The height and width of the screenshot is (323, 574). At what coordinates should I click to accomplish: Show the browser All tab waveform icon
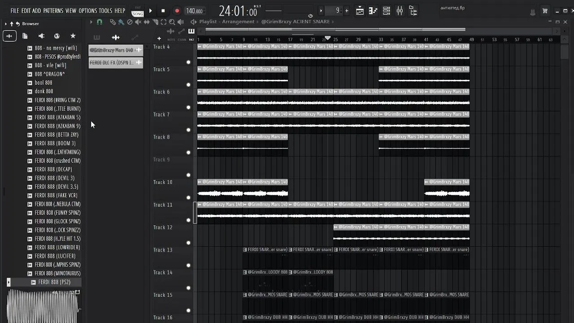9,36
